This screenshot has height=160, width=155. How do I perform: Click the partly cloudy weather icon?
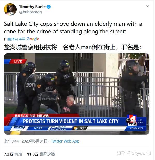pyautogui.click(x=76, y=128)
